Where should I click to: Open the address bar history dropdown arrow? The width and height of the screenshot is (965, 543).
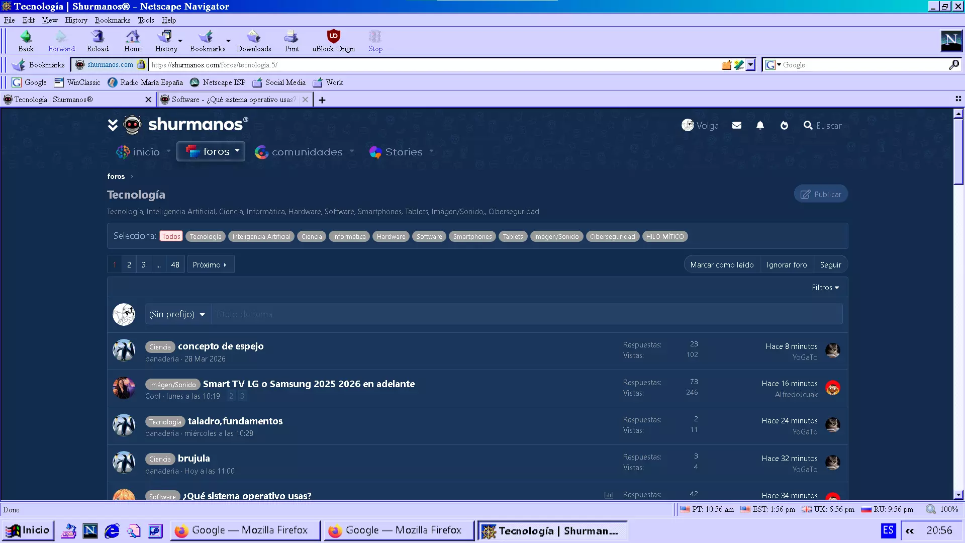pos(750,65)
